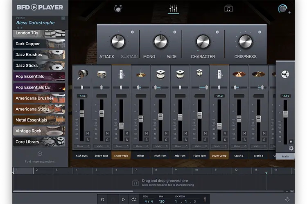
Task: Click the master volume dial icon
Action: 282,9
